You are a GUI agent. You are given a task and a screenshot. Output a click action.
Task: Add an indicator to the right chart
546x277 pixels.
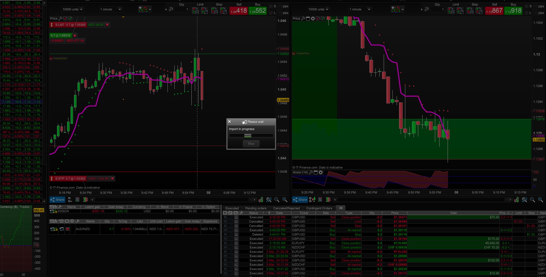395,9
